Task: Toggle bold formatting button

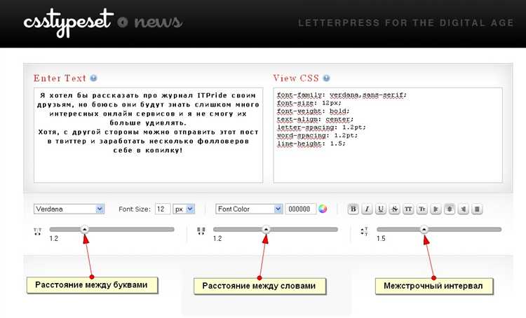Action: coord(353,209)
